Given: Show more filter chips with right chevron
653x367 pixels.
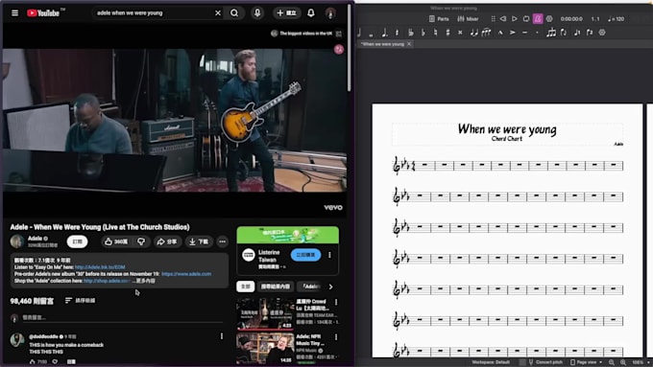Looking at the screenshot, I should pos(330,287).
